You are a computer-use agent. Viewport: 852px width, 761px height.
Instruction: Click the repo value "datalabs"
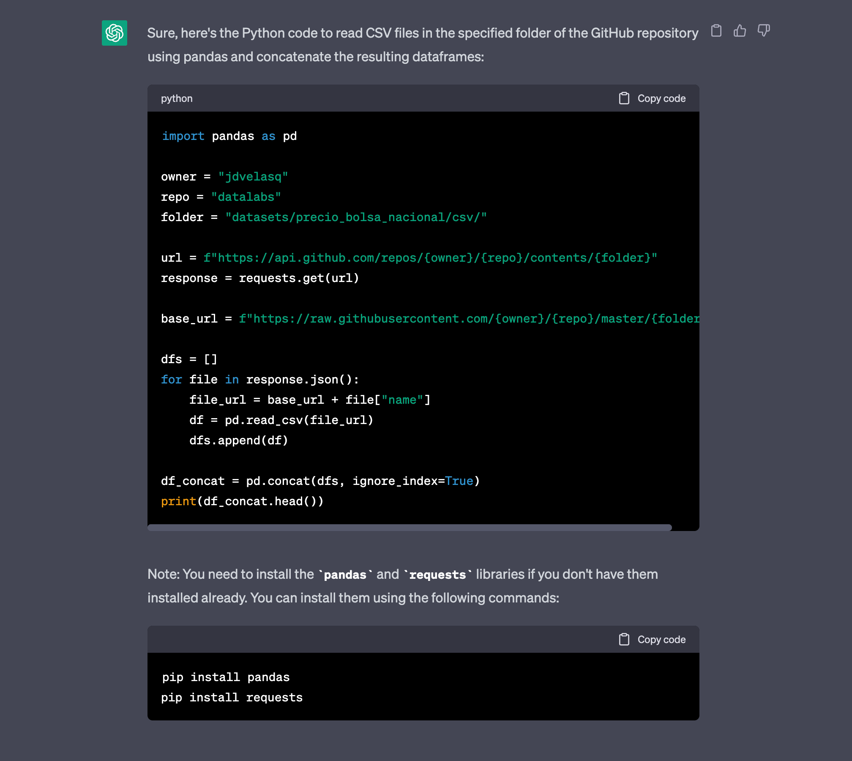[246, 197]
